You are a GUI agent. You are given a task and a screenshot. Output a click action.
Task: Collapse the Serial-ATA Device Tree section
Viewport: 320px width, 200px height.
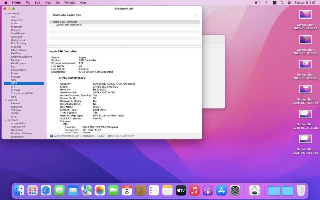point(197,15)
